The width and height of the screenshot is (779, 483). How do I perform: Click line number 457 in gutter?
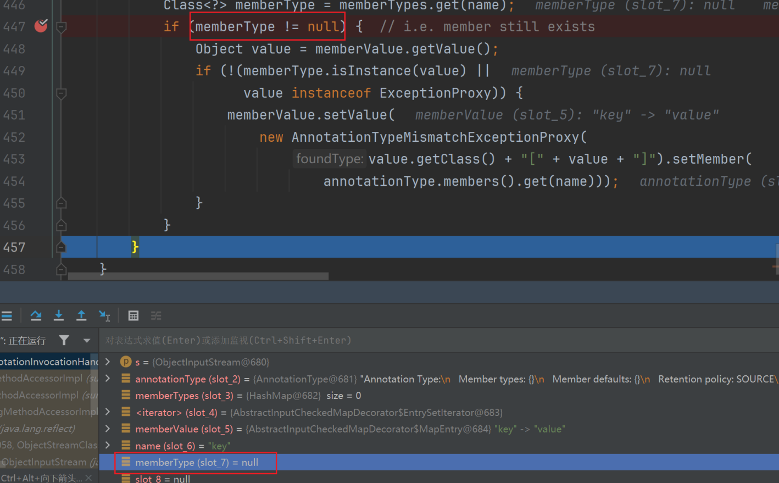14,247
